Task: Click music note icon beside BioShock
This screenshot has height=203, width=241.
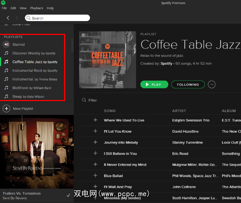Action: pyautogui.click(x=6, y=88)
